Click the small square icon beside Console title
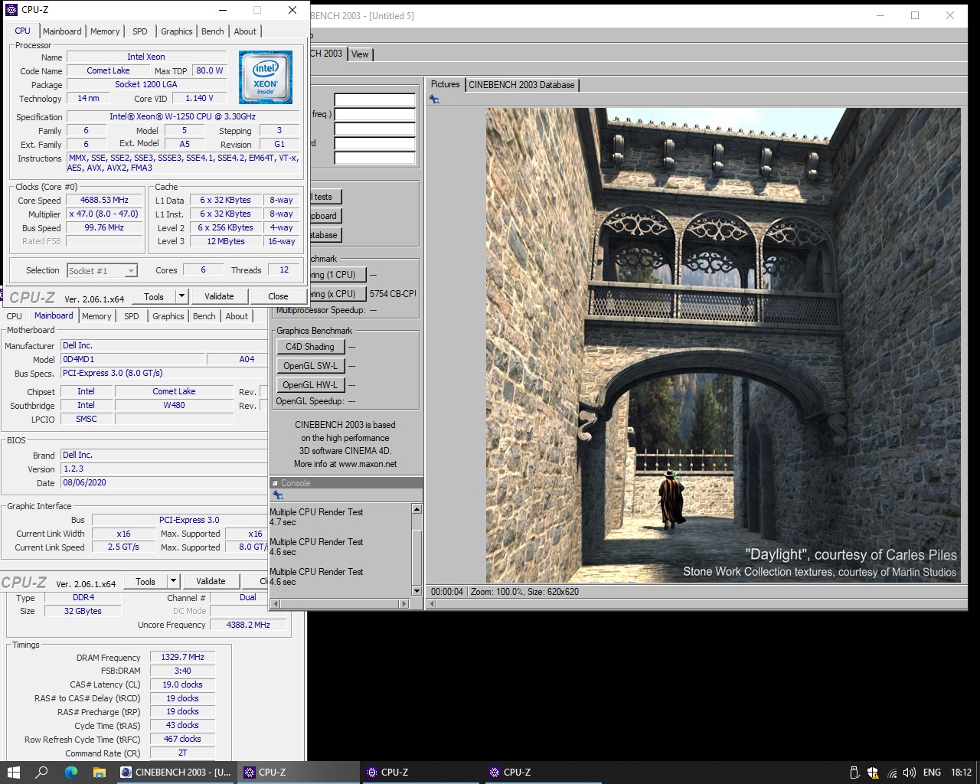 (x=276, y=483)
